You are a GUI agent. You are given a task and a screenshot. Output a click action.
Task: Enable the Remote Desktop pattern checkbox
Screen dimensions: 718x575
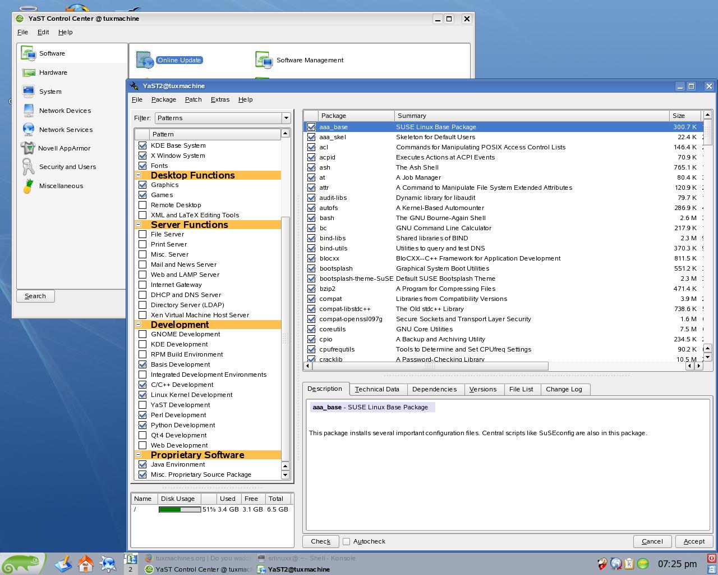pos(142,205)
